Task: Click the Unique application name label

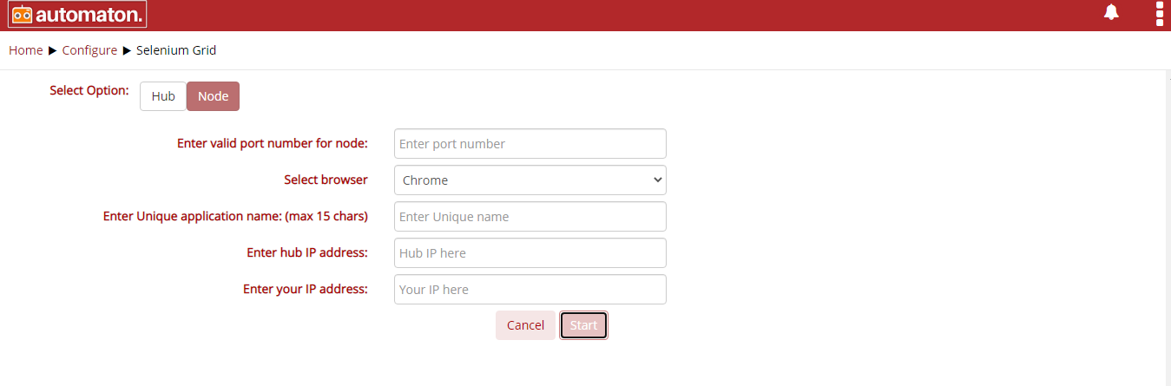Action: pos(235,216)
